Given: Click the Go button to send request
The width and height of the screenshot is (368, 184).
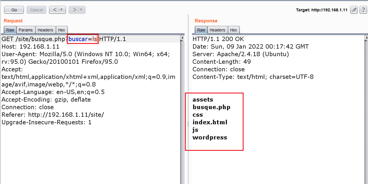Looking at the screenshot, I should [x=14, y=10].
